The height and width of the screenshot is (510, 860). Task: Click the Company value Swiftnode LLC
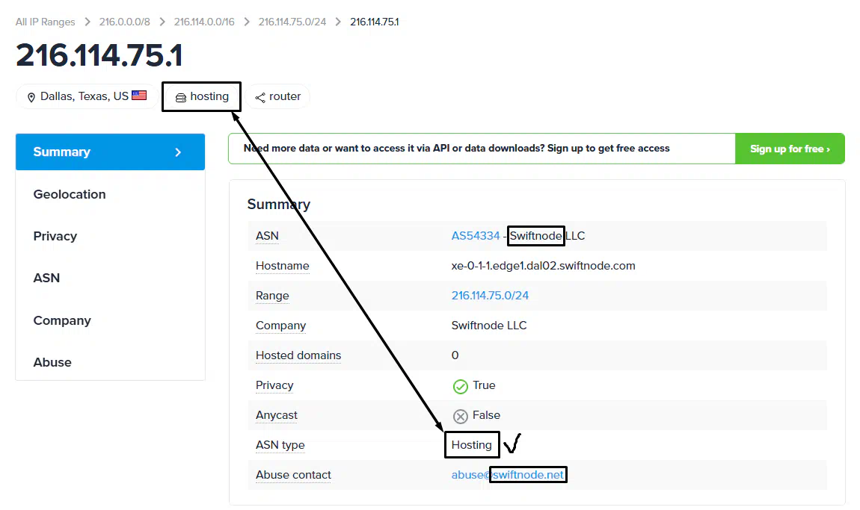(489, 326)
